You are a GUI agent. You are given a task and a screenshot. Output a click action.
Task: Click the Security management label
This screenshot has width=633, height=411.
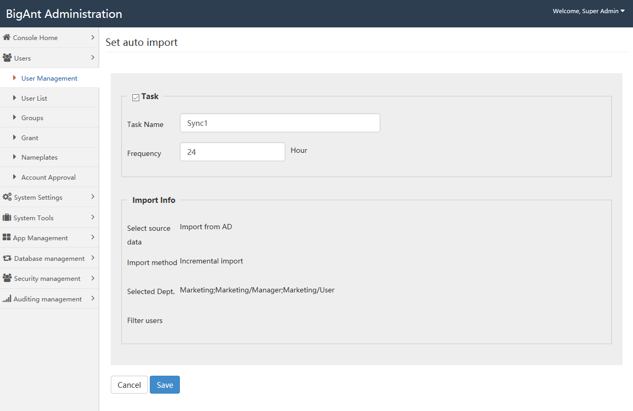point(47,279)
